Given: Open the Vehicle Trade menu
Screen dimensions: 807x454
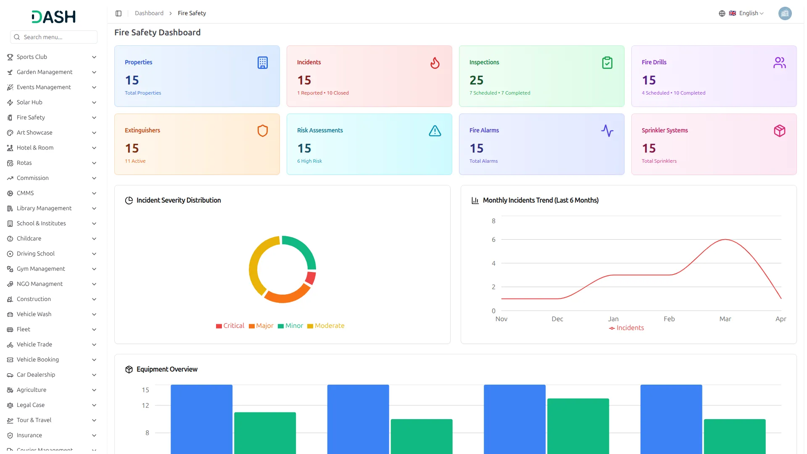Looking at the screenshot, I should coord(52,345).
